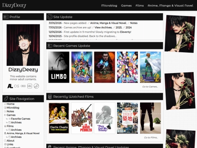
Task: Open Charlie Chaplin The Immigrant poster
Action: point(59,118)
